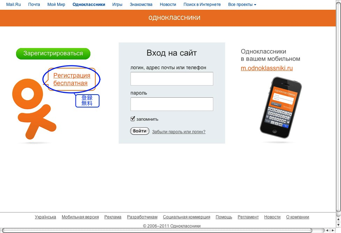The height and width of the screenshot is (233, 341).
Task: Open Знакомства section
Action: point(141,5)
